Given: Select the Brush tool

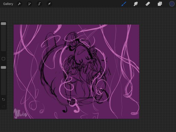Looking at the screenshot, I should pos(124,4).
